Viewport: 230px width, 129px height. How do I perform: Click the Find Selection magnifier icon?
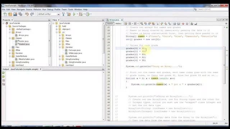pos(142,24)
